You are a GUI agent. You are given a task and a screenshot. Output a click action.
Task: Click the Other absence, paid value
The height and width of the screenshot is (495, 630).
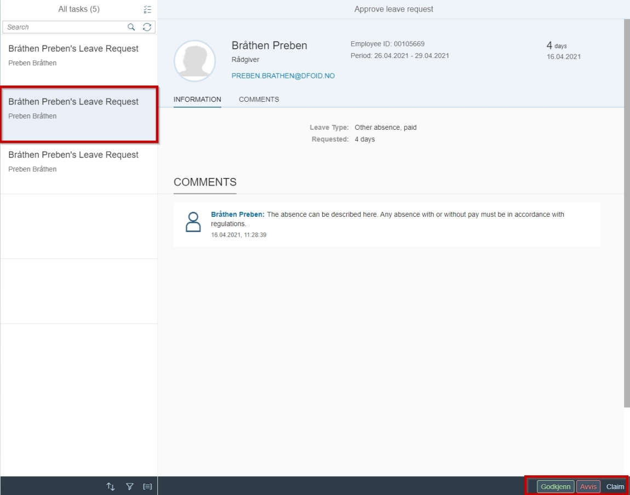pyautogui.click(x=385, y=127)
